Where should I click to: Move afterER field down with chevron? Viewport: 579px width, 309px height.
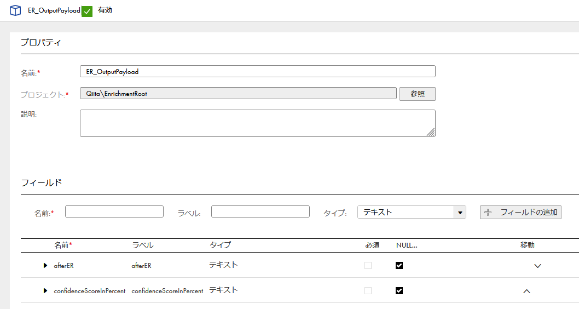[x=537, y=266]
